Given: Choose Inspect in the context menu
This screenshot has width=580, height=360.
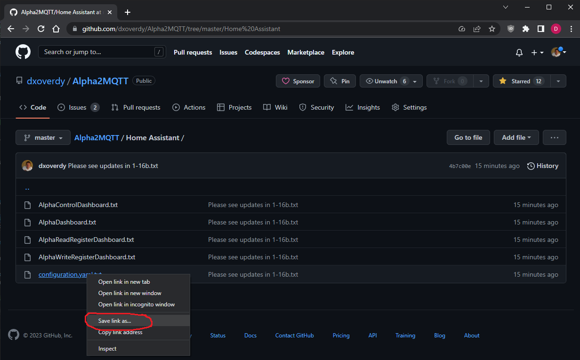Looking at the screenshot, I should coord(138,349).
